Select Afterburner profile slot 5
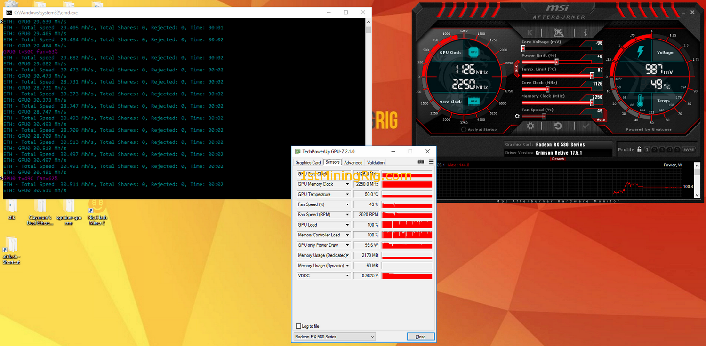706x346 pixels. [x=677, y=149]
